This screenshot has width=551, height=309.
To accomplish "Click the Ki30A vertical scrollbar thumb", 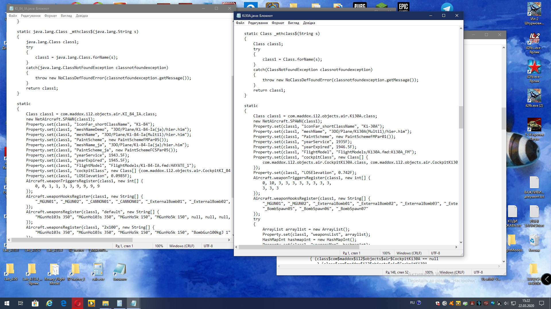I will pyautogui.click(x=461, y=117).
